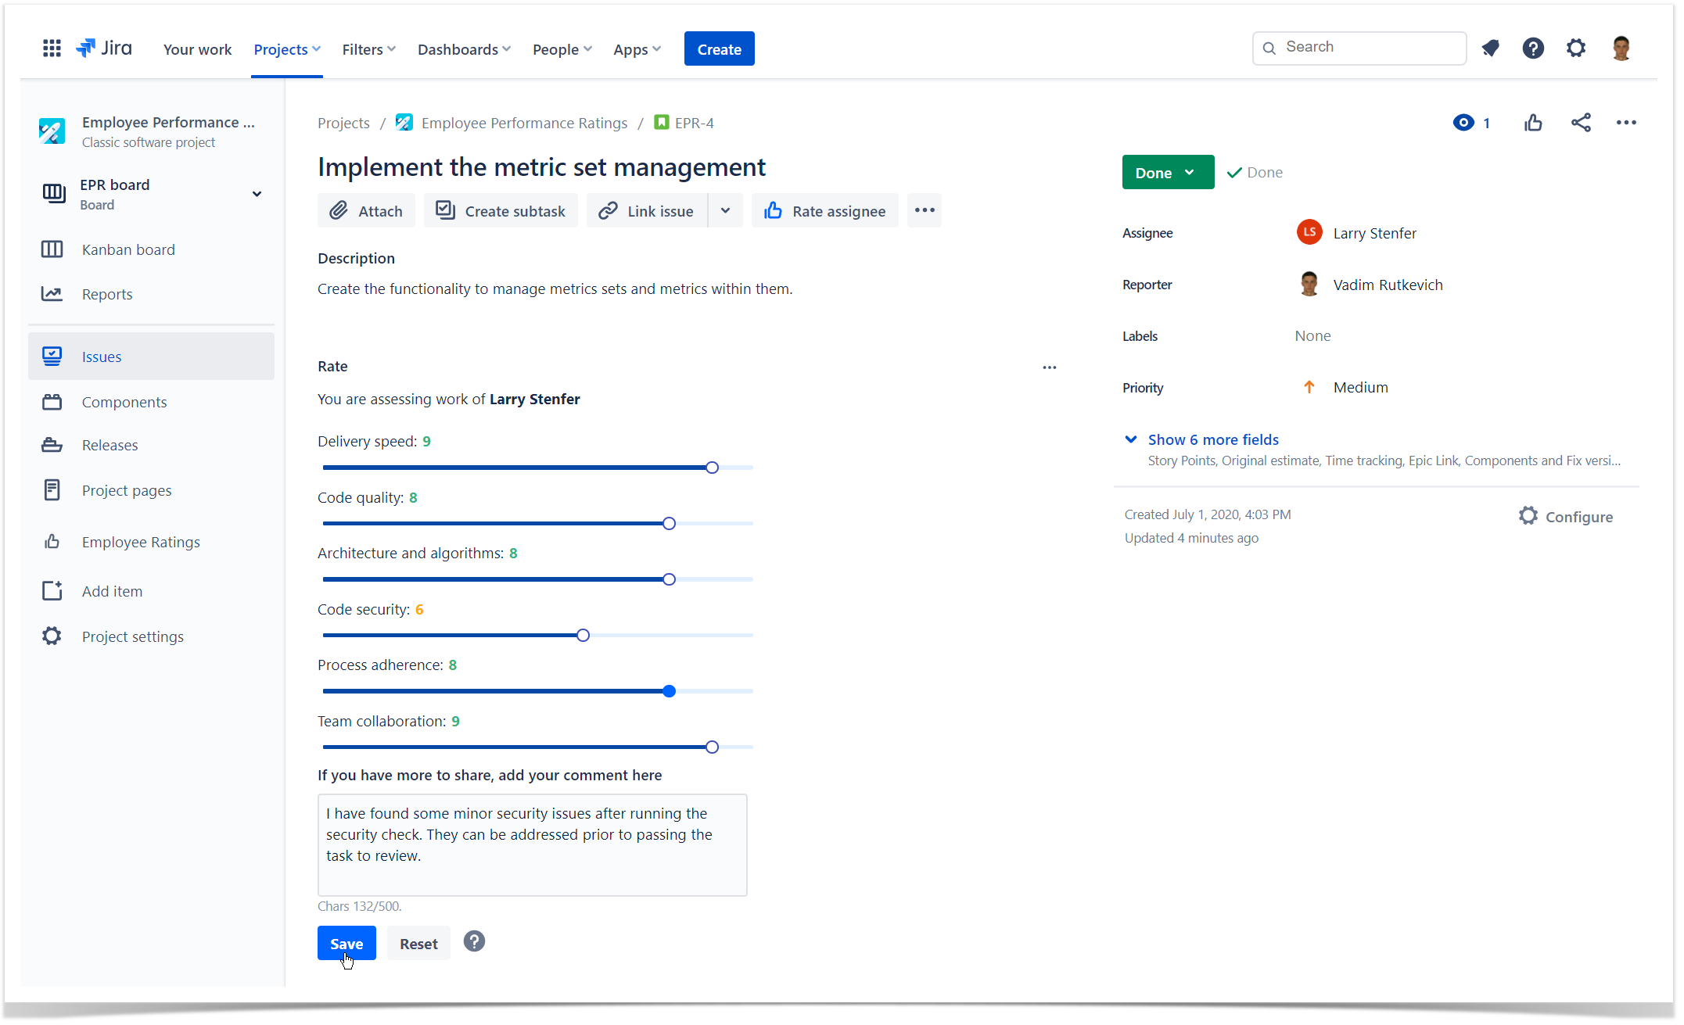Screen dimensions: 1684x1025
Task: Click the Delivery speed slider handle
Action: [712, 468]
